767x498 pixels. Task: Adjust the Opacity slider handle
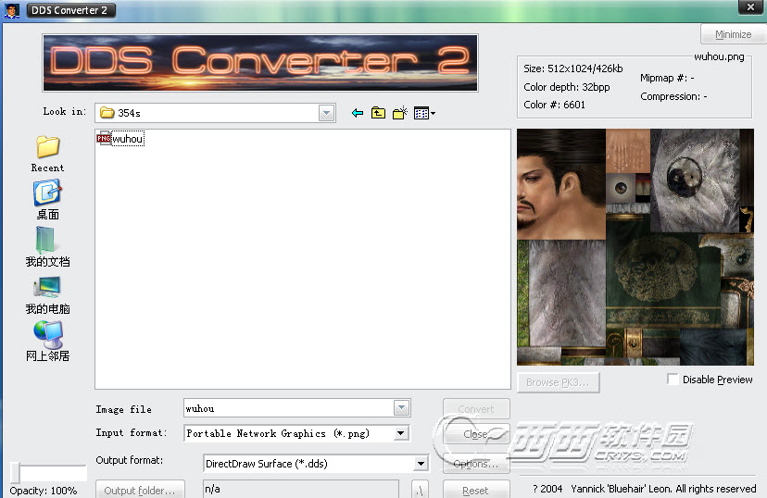click(x=16, y=472)
